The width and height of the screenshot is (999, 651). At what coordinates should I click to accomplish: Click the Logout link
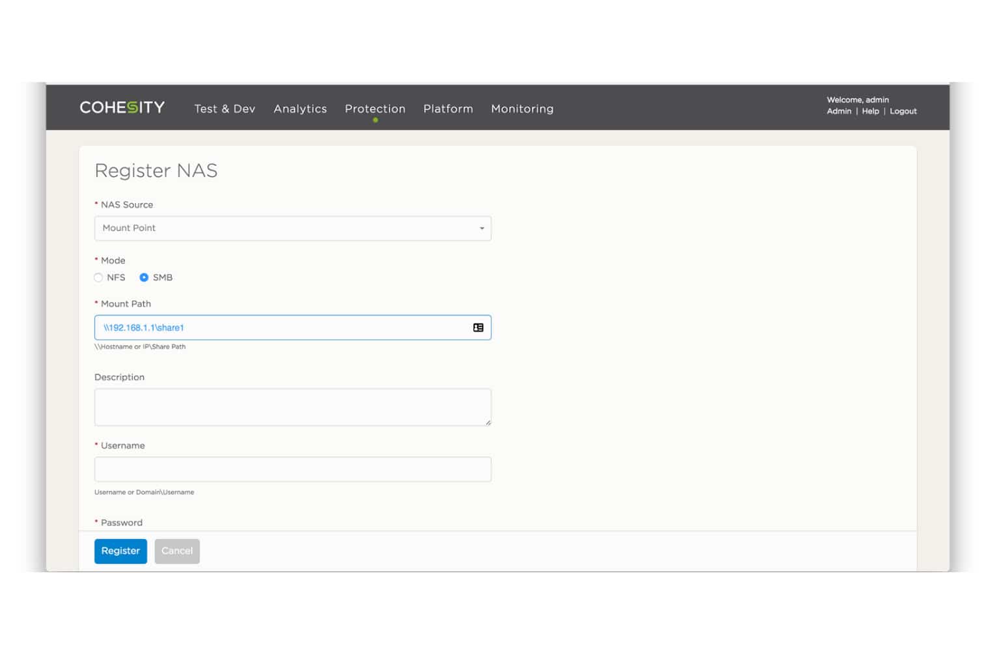tap(903, 111)
